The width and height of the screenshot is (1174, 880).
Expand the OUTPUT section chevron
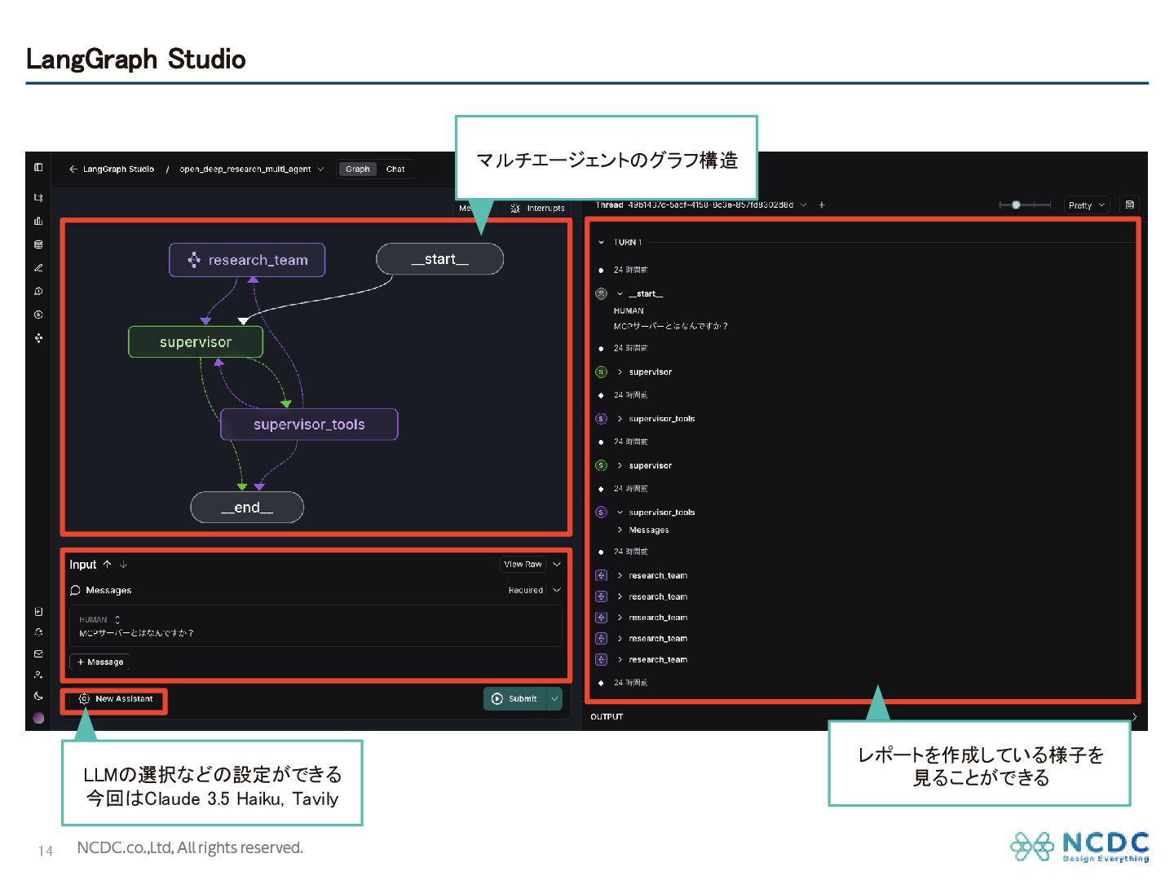1134,717
